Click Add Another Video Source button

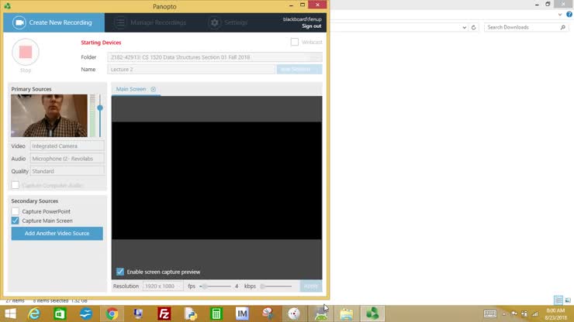[x=57, y=233]
